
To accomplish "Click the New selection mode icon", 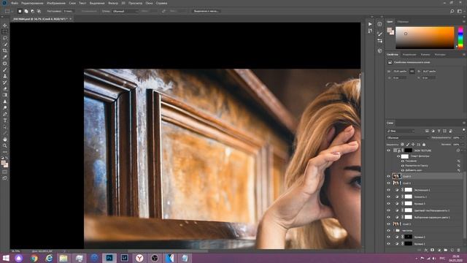I will pyautogui.click(x=20, y=11).
